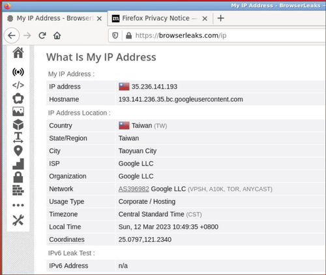Open the WebGL Report cube sidebar icon
The image size is (326, 275).
(x=18, y=124)
